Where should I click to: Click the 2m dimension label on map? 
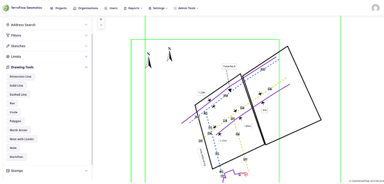[264, 110]
